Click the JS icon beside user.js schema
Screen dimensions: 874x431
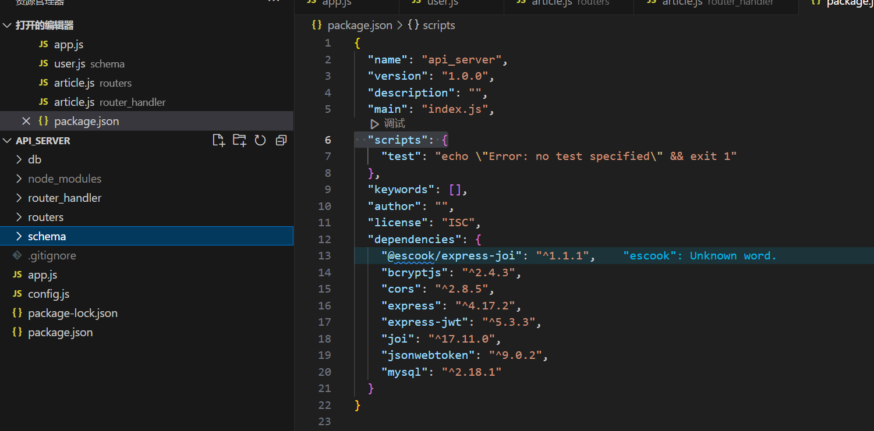(x=44, y=63)
